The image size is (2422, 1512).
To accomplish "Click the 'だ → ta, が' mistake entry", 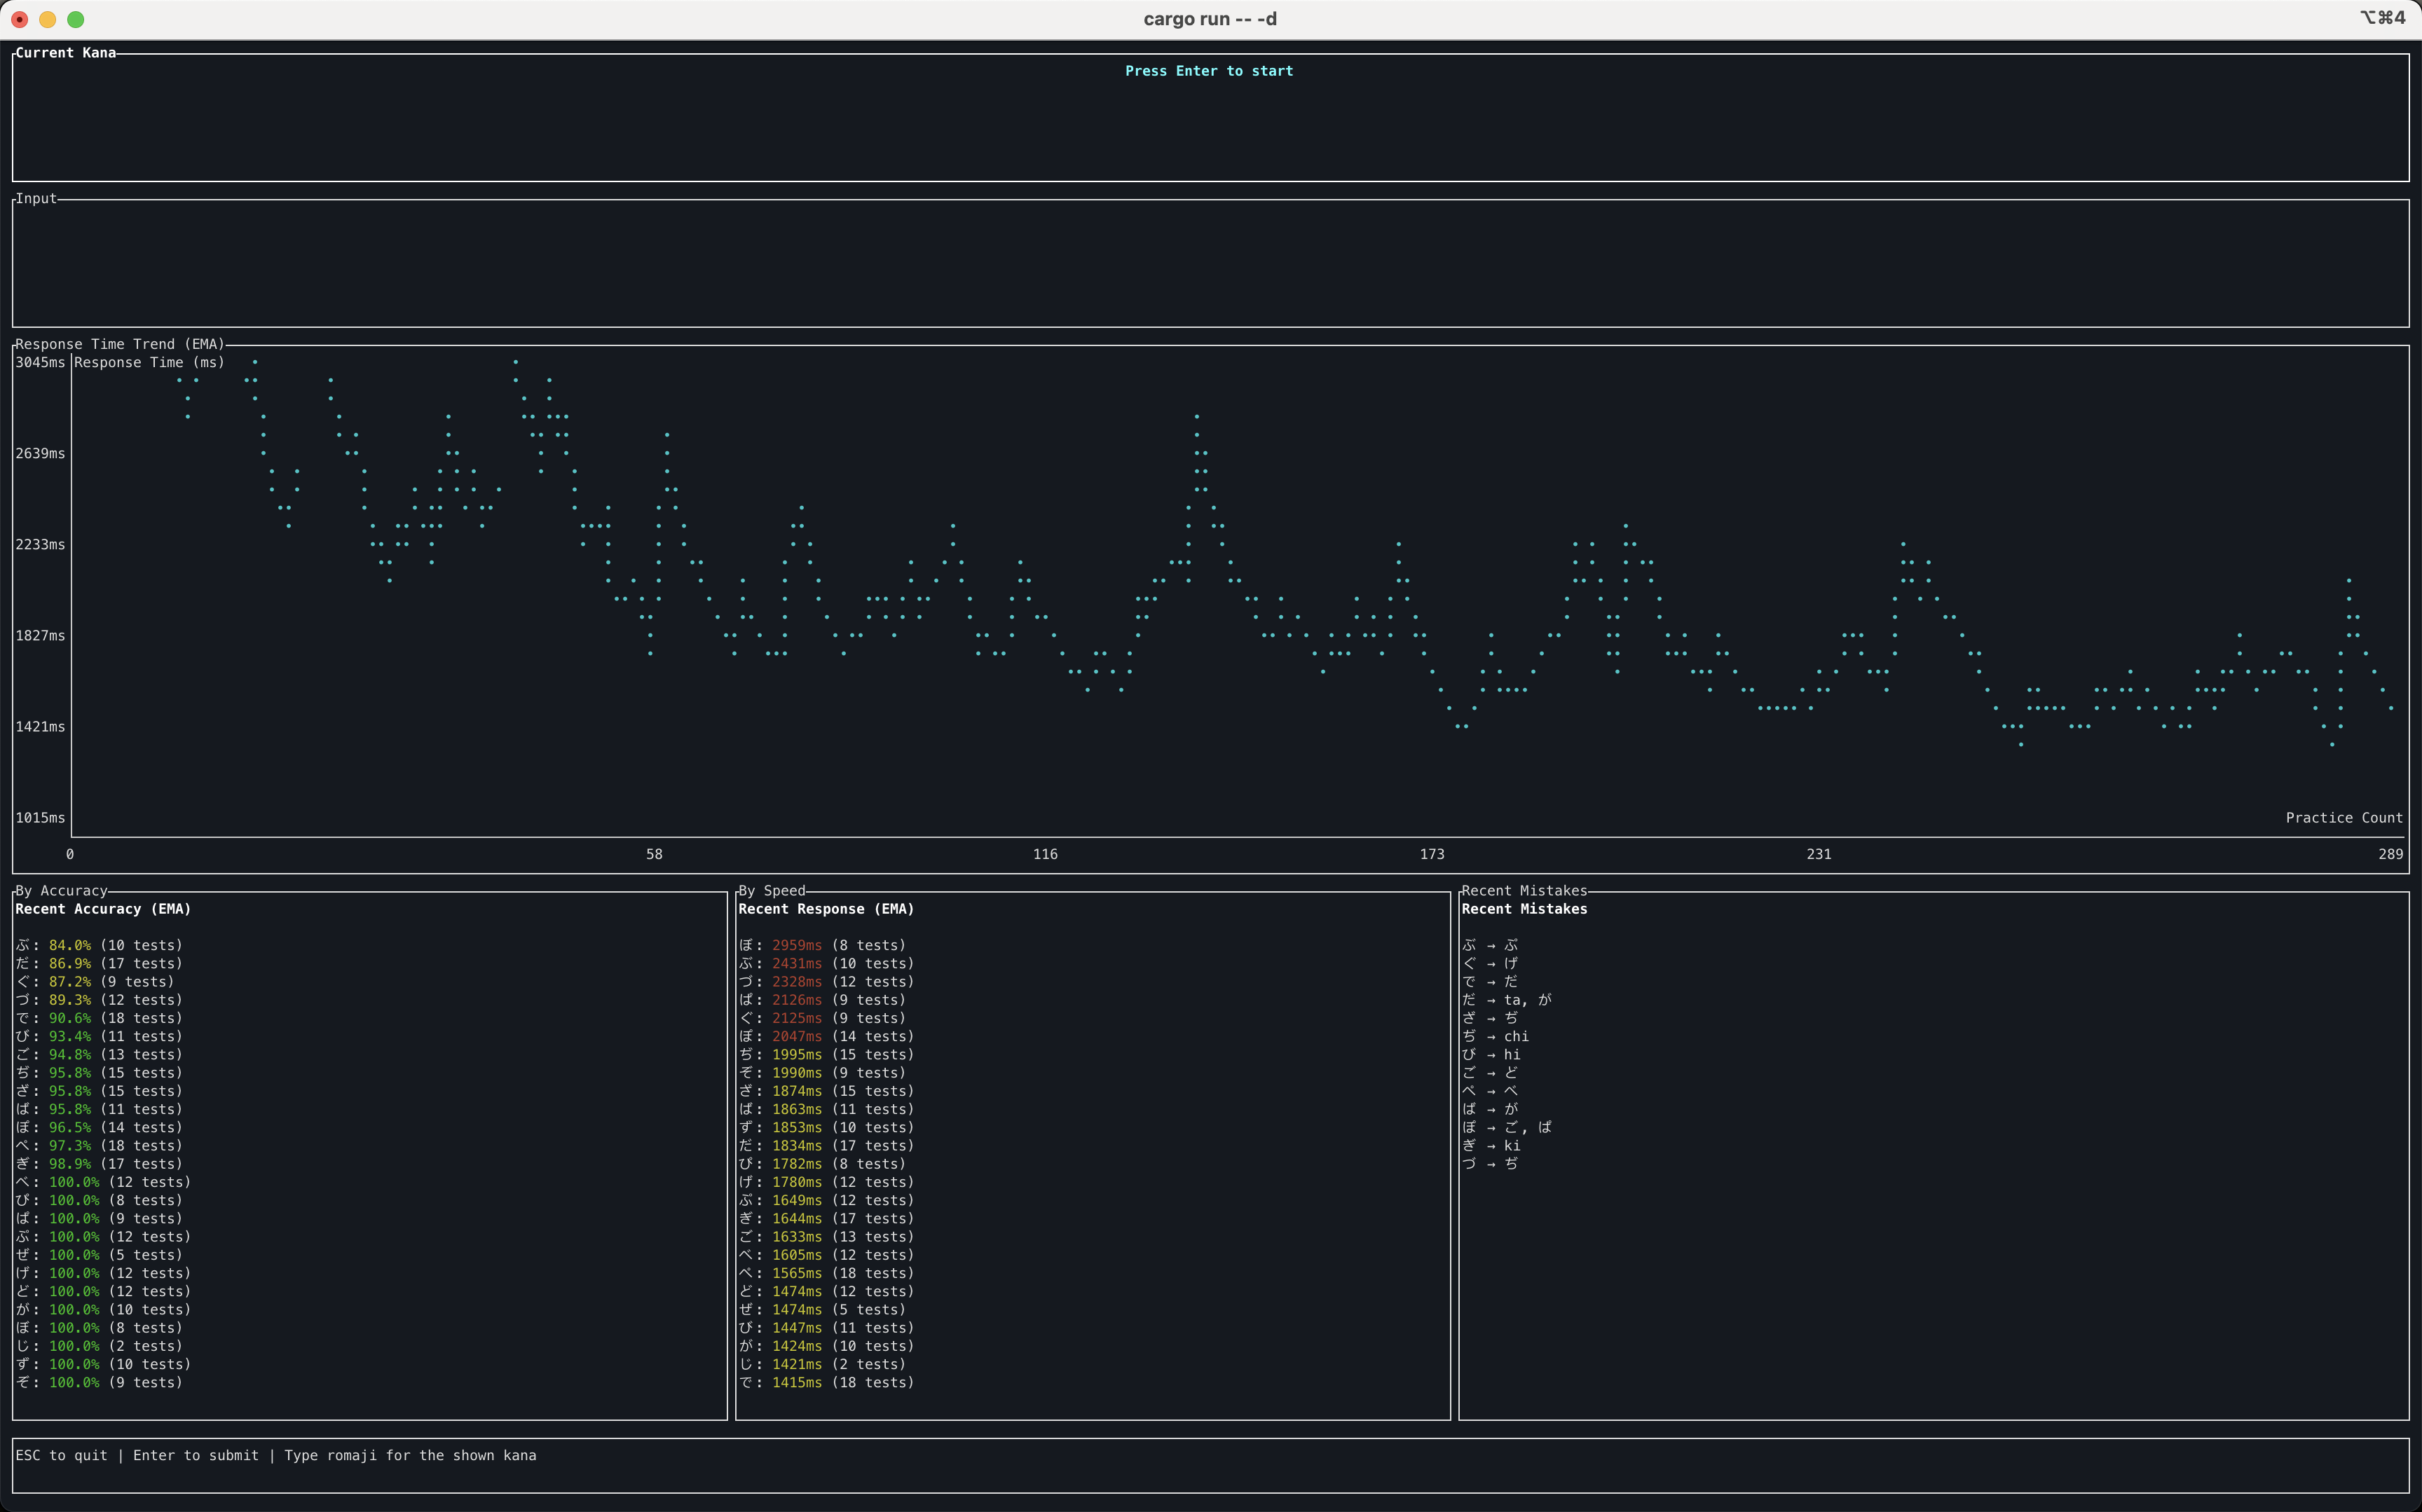I will pyautogui.click(x=1507, y=1000).
